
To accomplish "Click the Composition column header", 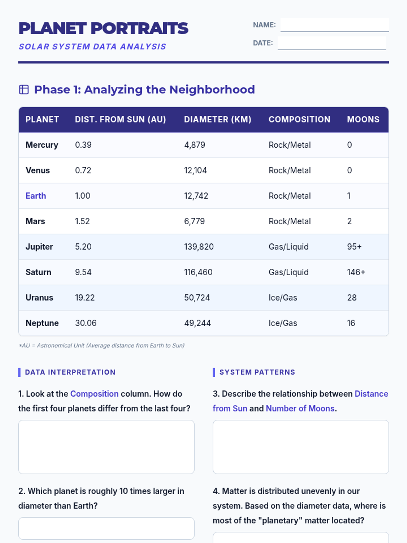I will [299, 119].
